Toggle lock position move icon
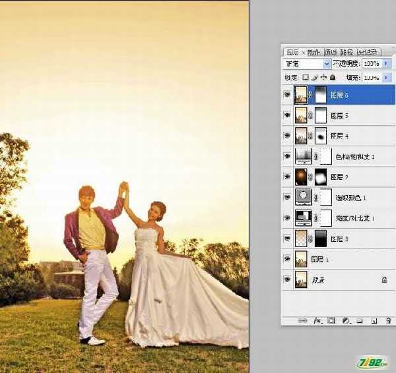Screen dimensions: 396x373 (x=324, y=77)
